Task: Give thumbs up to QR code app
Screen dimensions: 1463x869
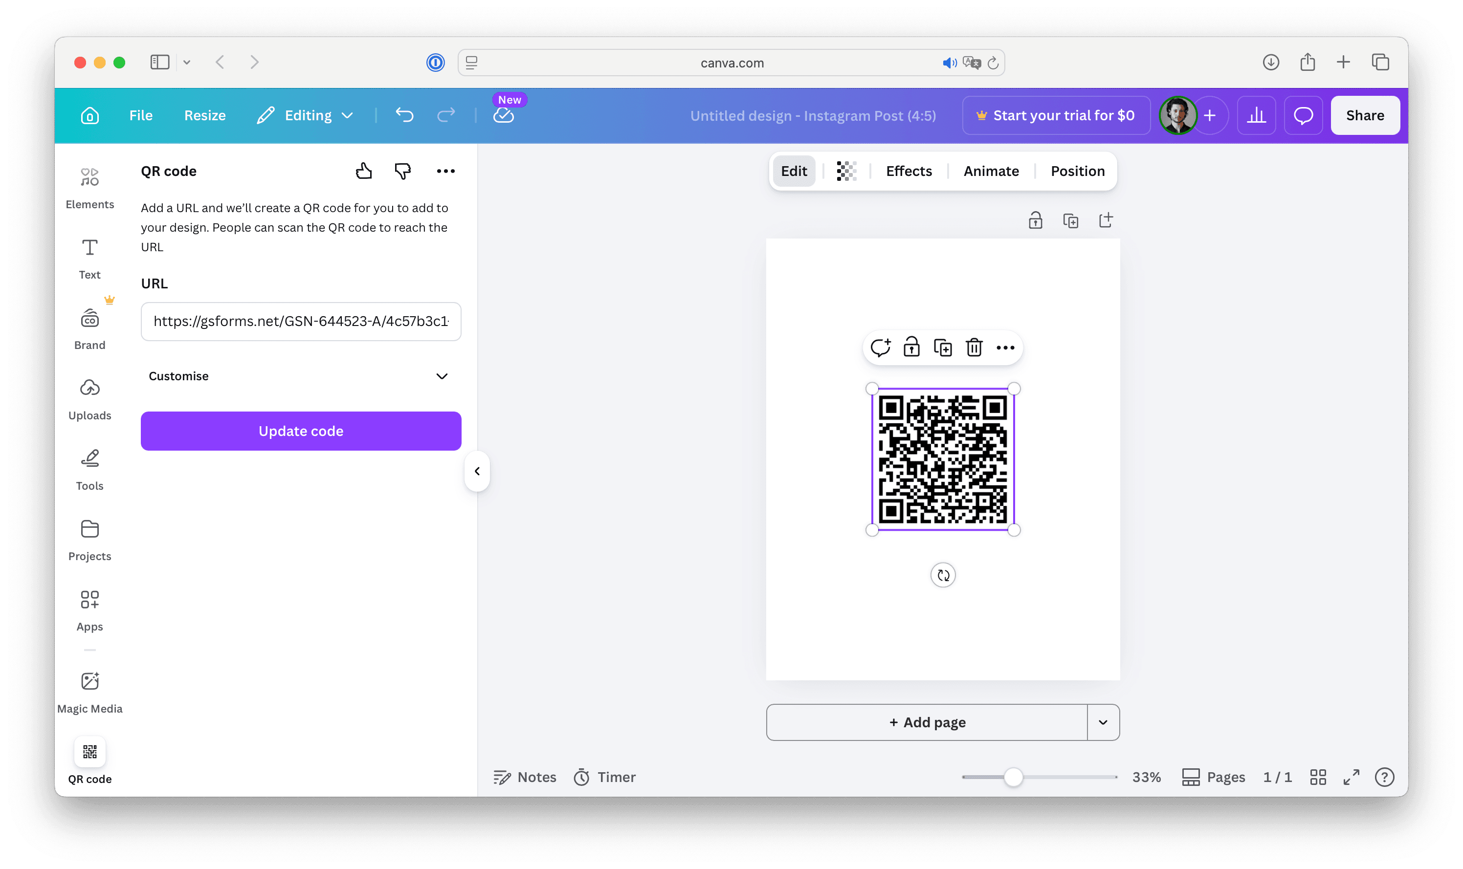Action: click(364, 171)
